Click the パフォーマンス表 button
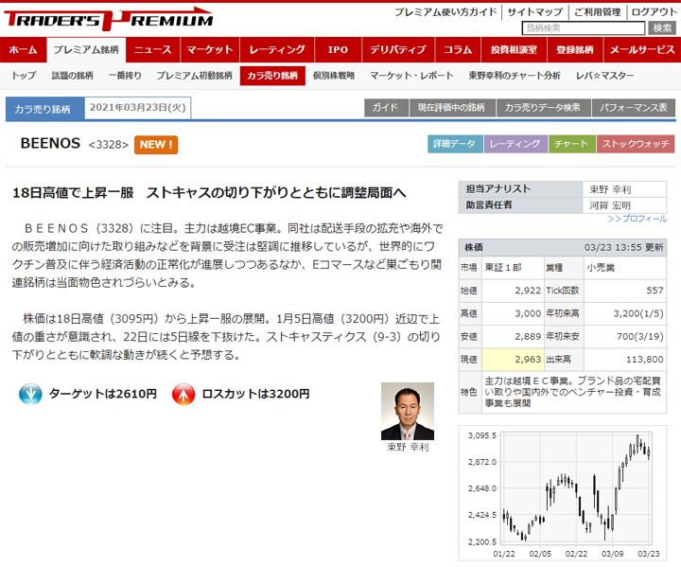 [634, 108]
